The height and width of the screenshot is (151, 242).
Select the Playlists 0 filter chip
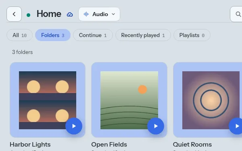[192, 35]
